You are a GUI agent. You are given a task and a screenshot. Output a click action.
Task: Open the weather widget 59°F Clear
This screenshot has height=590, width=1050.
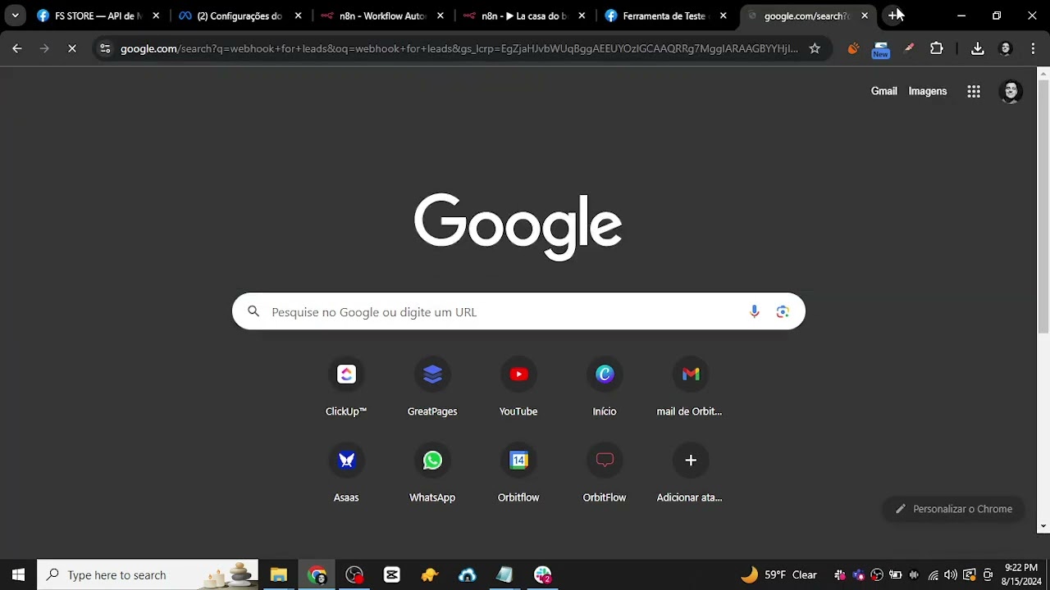pos(779,574)
